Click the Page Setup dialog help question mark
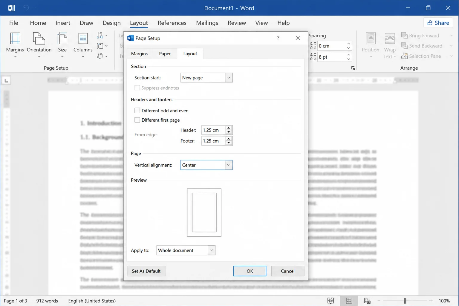This screenshot has height=306, width=459. click(278, 38)
